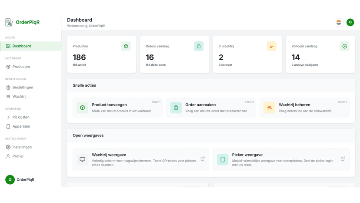Click the monitor icon in Wachtrij weergave

pyautogui.click(x=83, y=159)
